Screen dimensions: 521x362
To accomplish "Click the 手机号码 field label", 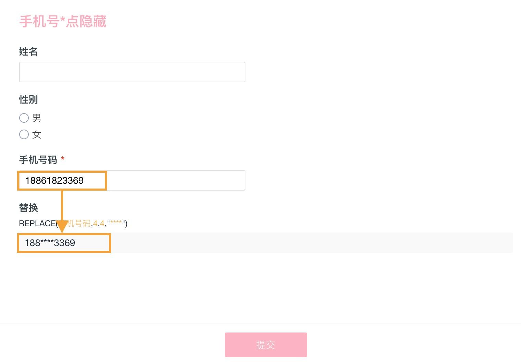I will click(x=38, y=160).
